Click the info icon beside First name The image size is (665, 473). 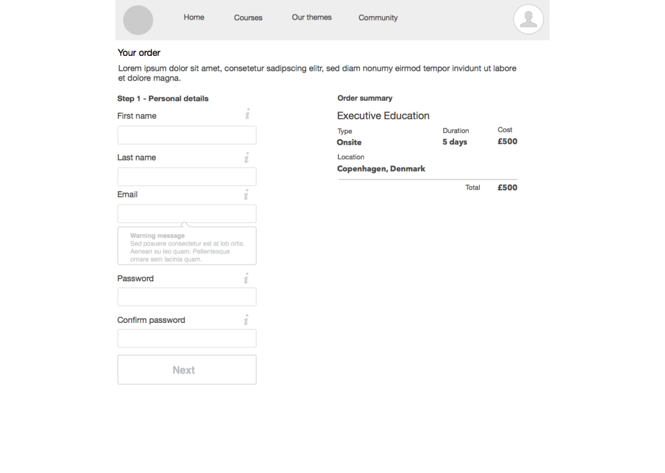247,114
